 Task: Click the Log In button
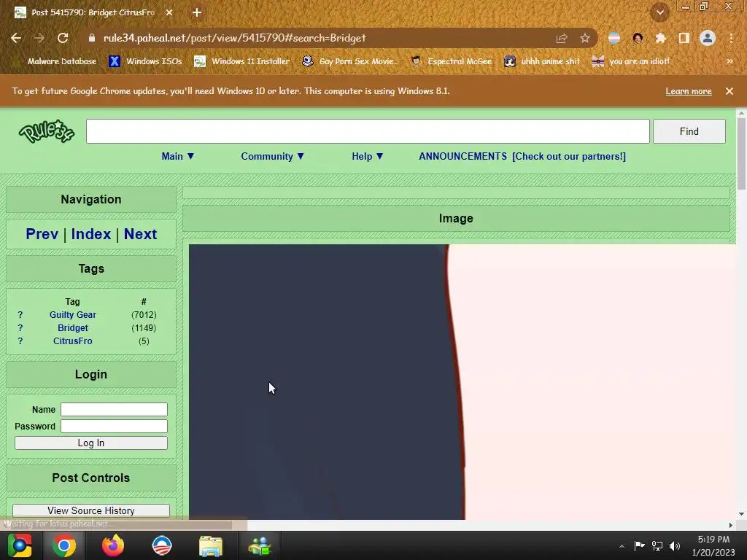pos(91,443)
